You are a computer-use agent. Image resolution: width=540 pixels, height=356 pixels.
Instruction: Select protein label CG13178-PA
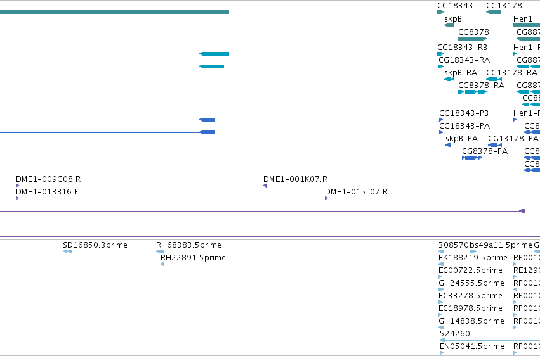click(x=513, y=139)
